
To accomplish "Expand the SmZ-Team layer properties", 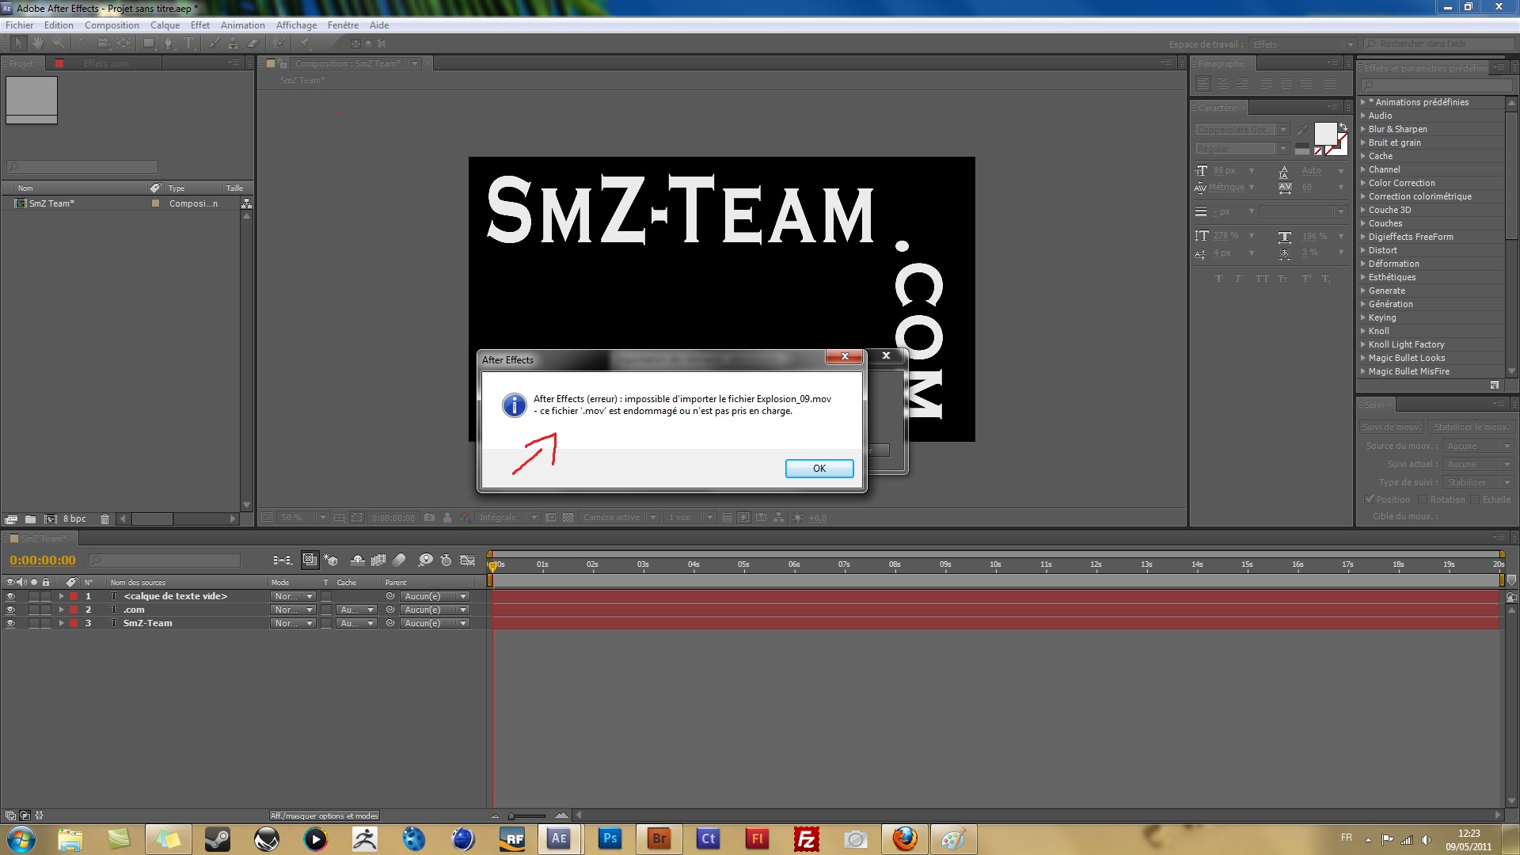I will point(61,623).
